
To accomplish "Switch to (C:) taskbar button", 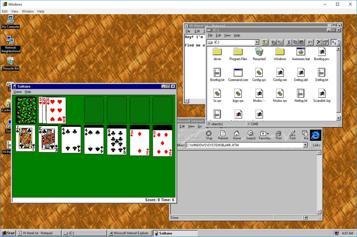I will [84, 233].
